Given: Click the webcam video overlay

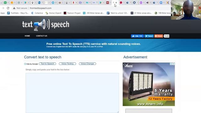Looking at the screenshot, I should pyautogui.click(x=186, y=10).
